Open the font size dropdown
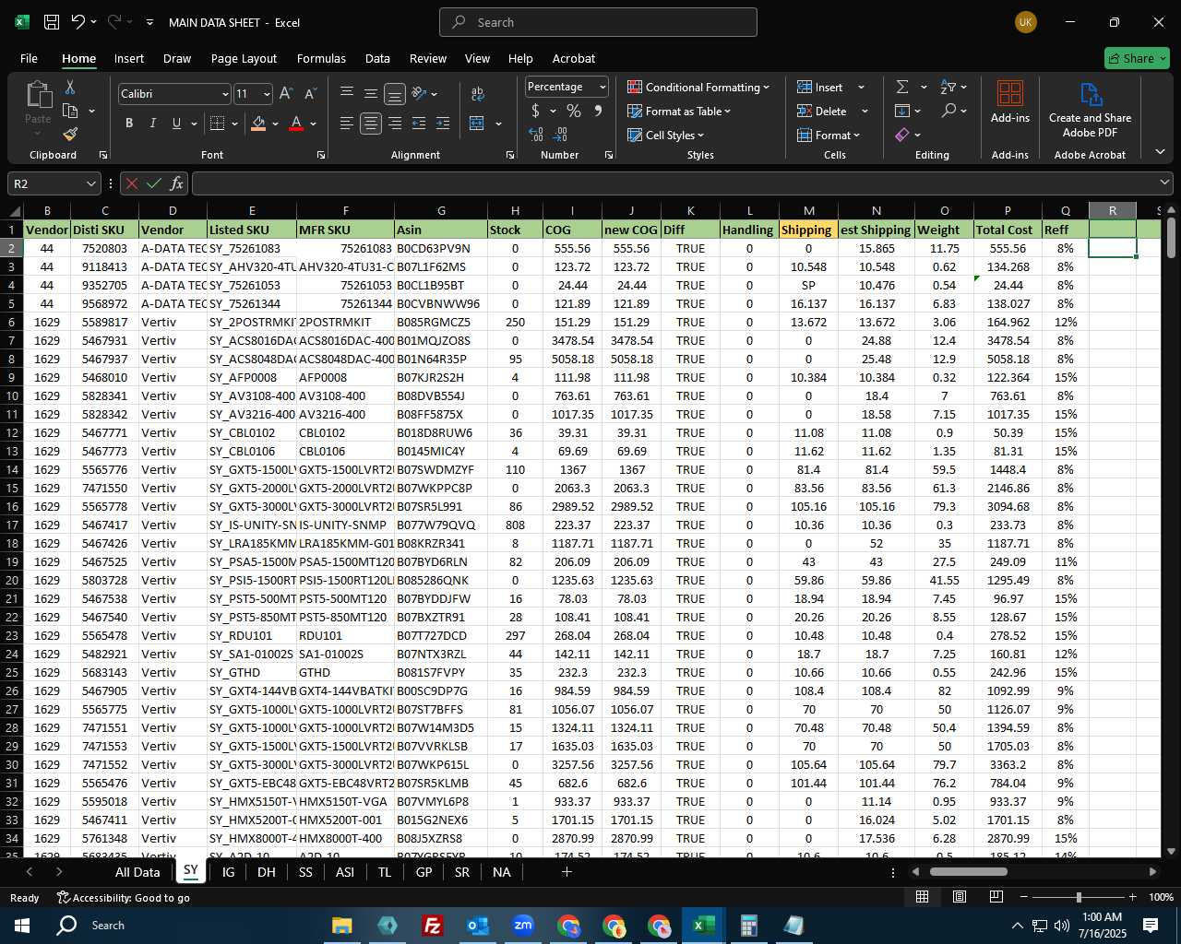The height and width of the screenshot is (944, 1181). tap(267, 94)
